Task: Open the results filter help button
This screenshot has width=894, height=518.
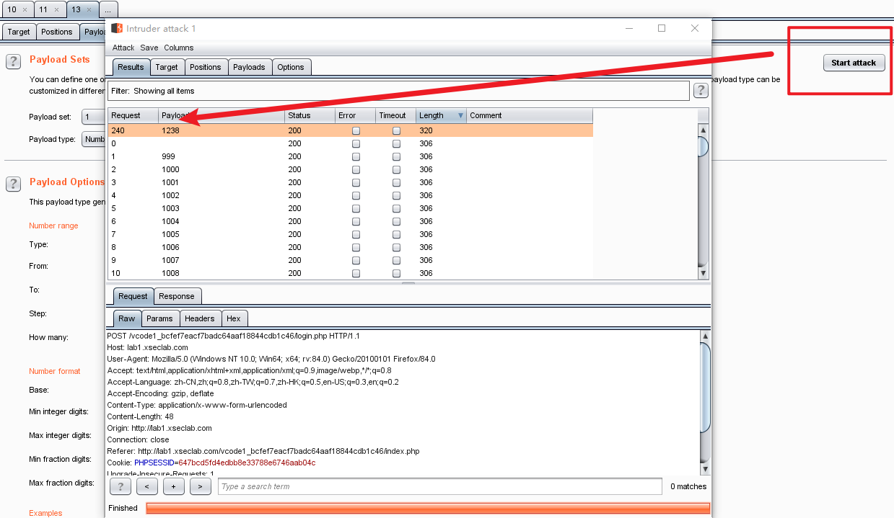Action: coord(700,90)
